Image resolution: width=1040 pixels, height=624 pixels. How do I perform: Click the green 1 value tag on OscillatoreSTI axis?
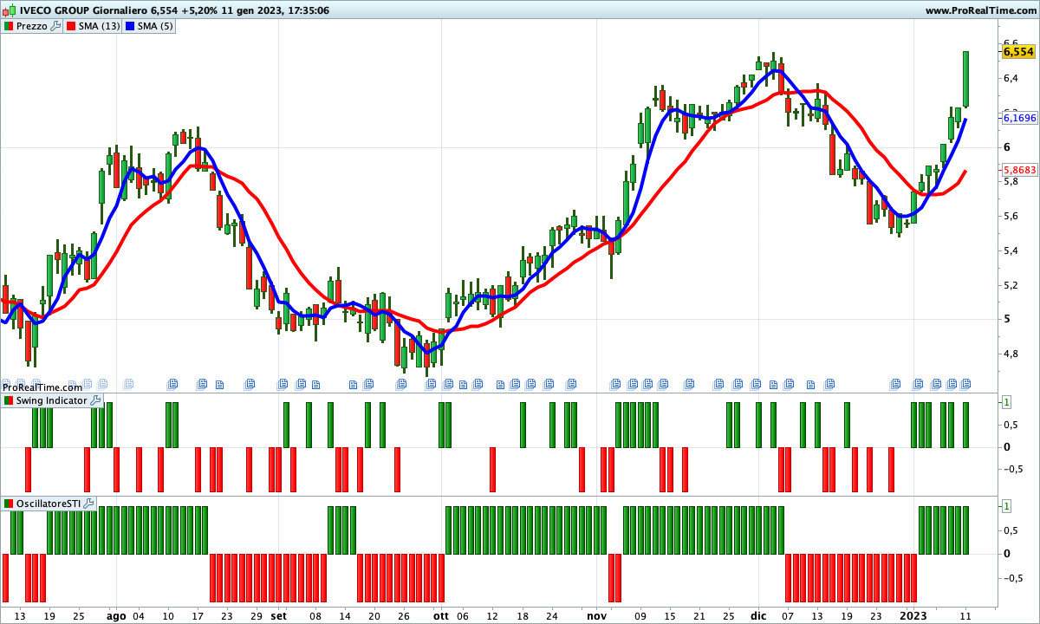pyautogui.click(x=1006, y=505)
